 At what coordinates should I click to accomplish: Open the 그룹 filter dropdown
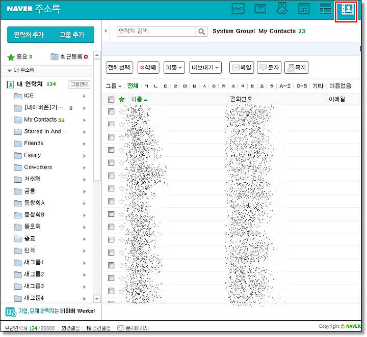pyautogui.click(x=114, y=86)
